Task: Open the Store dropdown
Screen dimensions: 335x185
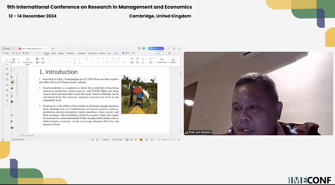Action: pos(160,53)
